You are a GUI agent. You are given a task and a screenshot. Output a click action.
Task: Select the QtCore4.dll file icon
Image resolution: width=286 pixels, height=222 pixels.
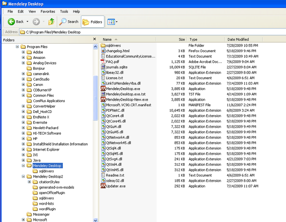pyautogui.click(x=103, y=116)
